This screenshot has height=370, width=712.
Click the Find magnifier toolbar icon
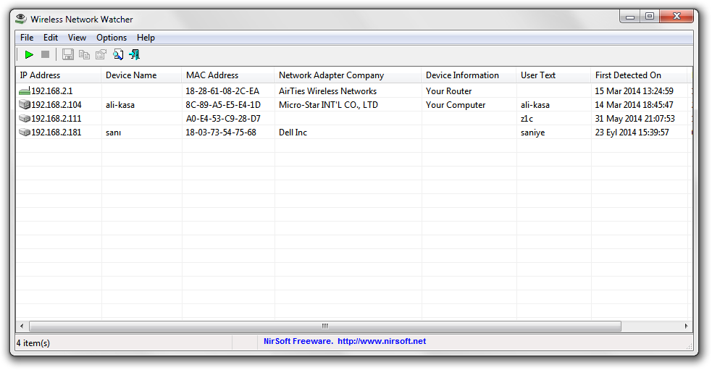pos(117,54)
